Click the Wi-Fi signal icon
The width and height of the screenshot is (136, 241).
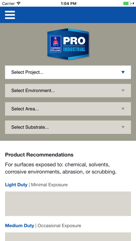19,3
